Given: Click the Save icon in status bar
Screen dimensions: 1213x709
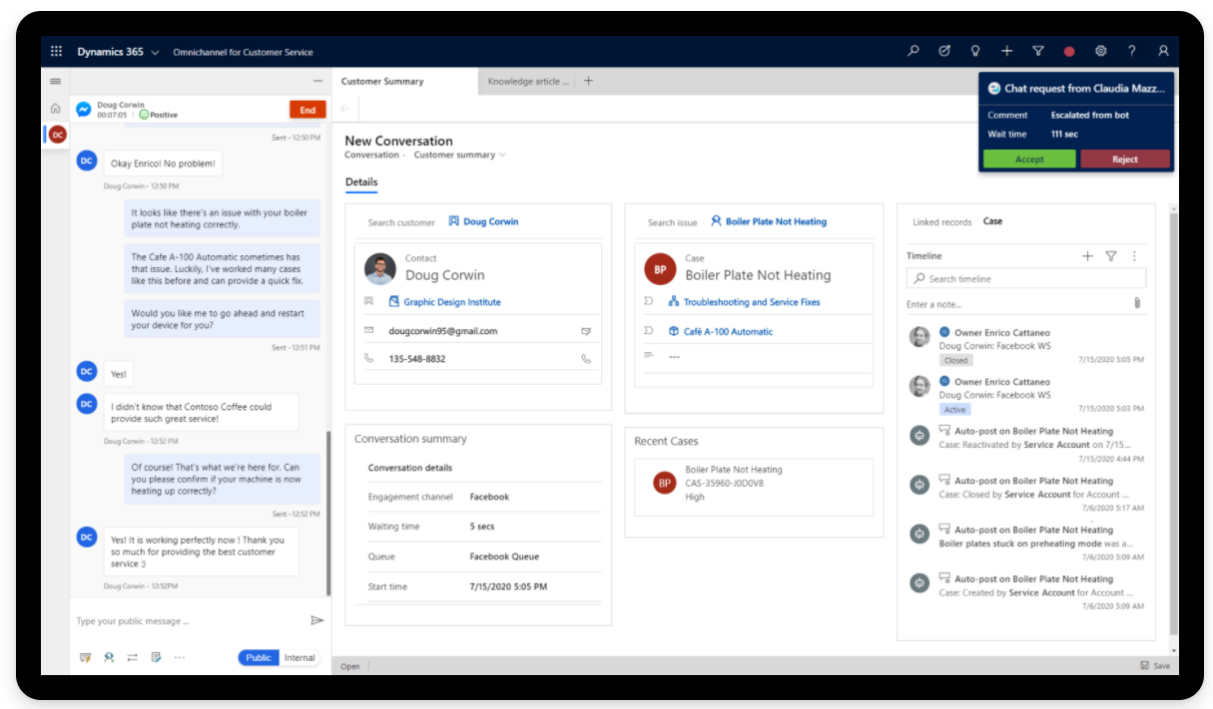Looking at the screenshot, I should pyautogui.click(x=1155, y=666).
